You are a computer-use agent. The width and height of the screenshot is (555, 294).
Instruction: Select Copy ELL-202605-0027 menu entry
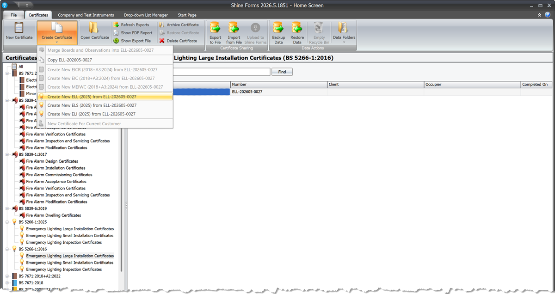105,60
